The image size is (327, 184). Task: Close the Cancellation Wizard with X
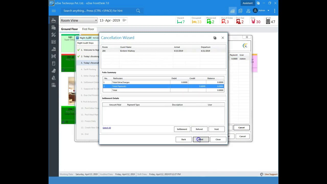tap(223, 38)
